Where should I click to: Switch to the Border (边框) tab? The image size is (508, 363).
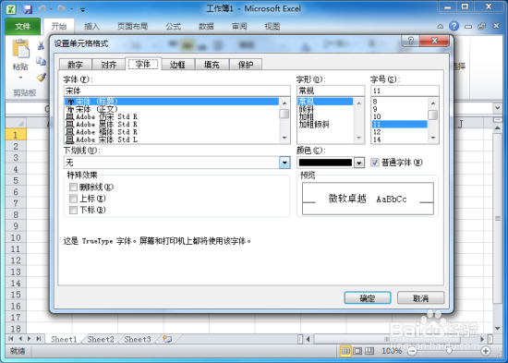(177, 65)
